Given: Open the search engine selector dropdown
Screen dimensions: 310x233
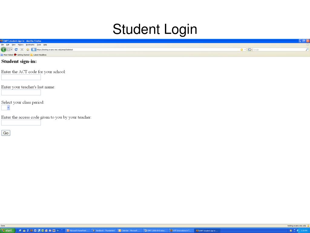Looking at the screenshot, I should tap(250, 49).
